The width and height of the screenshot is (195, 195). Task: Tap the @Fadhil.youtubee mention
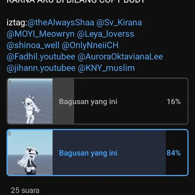41,57
